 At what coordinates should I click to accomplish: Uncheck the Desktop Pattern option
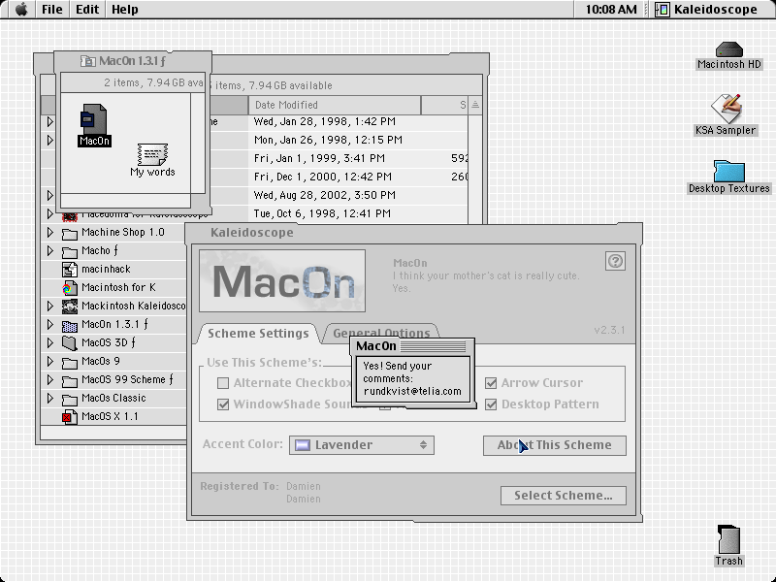click(491, 404)
